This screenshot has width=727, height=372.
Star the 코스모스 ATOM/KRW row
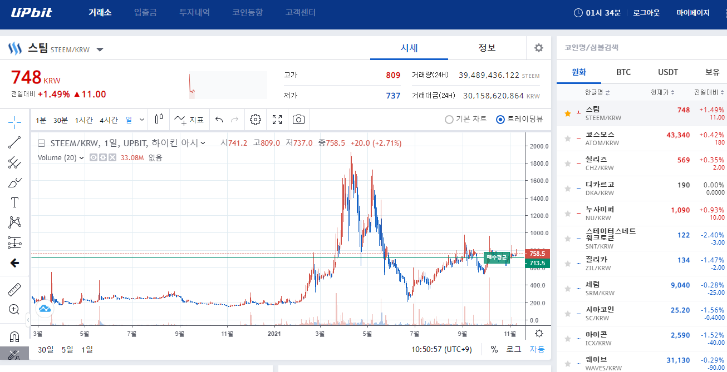[x=568, y=138]
